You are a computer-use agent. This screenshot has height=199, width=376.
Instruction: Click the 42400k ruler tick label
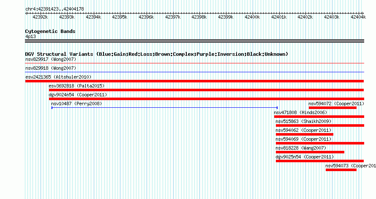[x=252, y=17]
